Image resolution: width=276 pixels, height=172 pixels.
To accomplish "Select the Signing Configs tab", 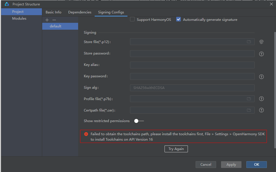I will [111, 12].
